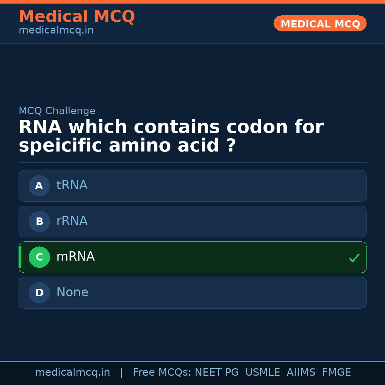
Task: Click the MCQ Challenge label
Action: click(57, 111)
